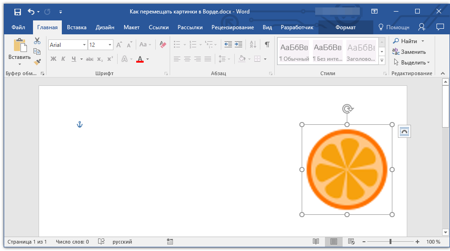Open the Формат tab

point(345,27)
